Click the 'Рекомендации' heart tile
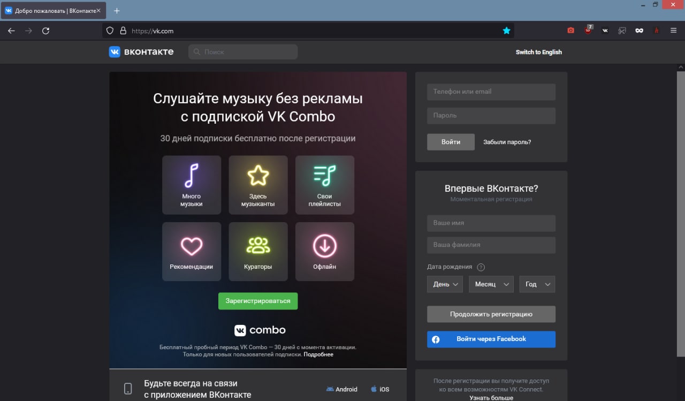Image resolution: width=685 pixels, height=401 pixels. (192, 252)
